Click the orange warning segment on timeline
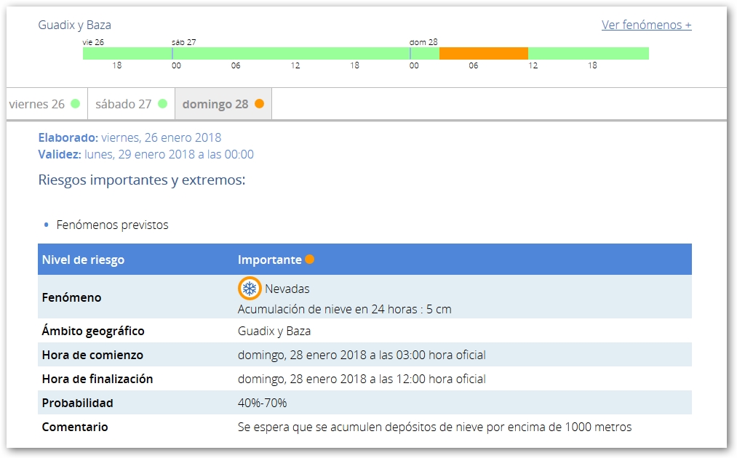Viewport: 737px width, 458px height. (483, 53)
